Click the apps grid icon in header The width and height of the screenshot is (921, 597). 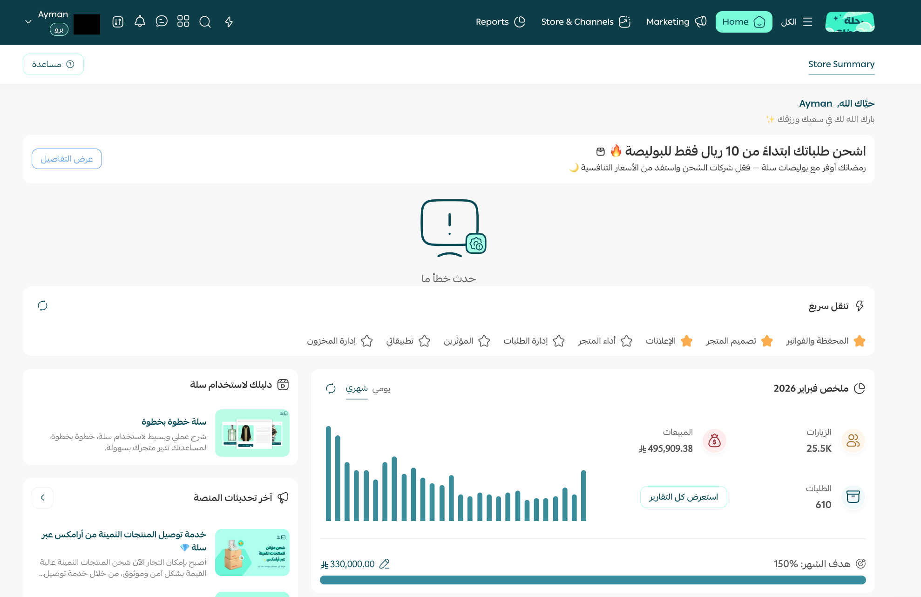pyautogui.click(x=183, y=22)
